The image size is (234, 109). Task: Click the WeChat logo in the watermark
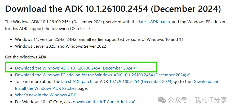click(162, 100)
